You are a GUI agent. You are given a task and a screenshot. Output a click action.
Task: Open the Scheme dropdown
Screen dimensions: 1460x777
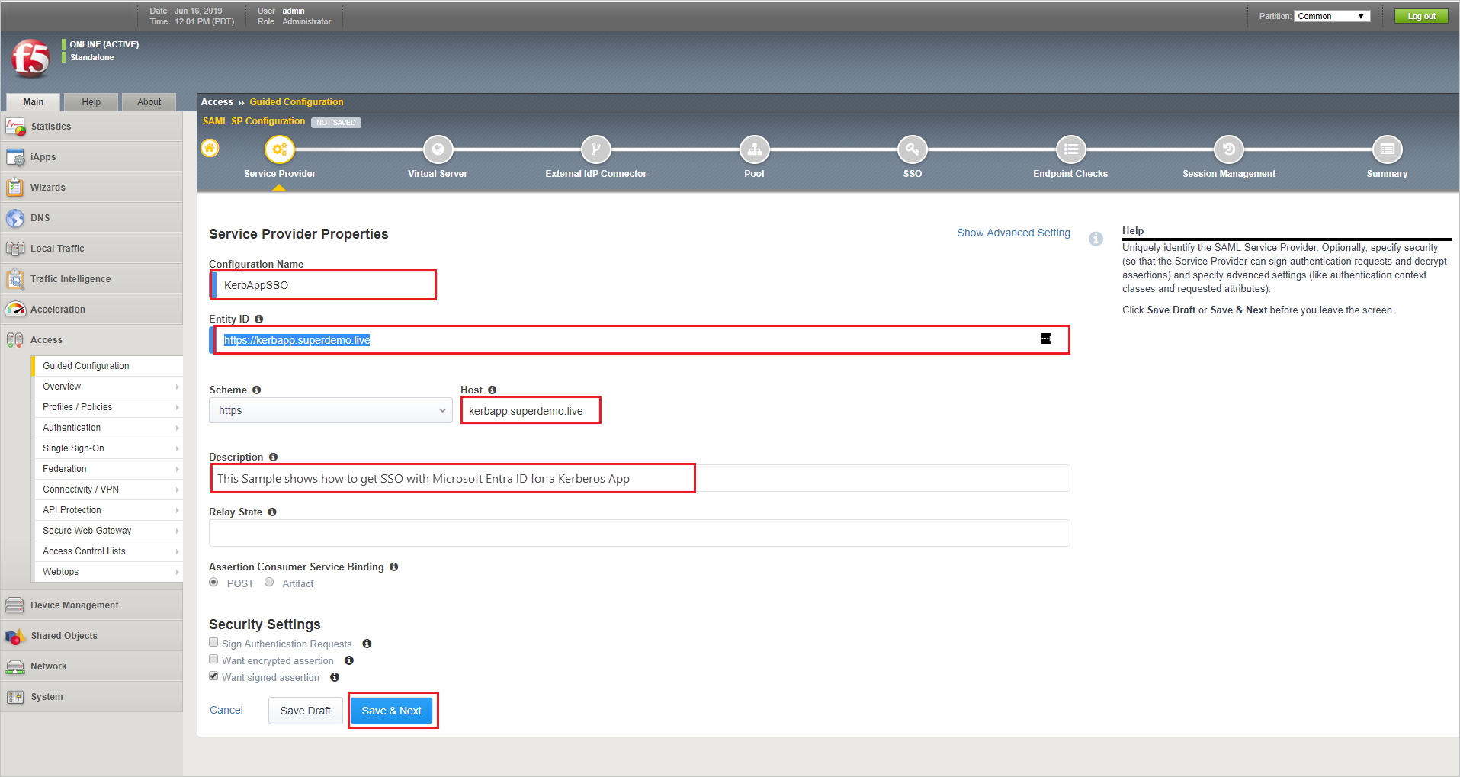[331, 410]
